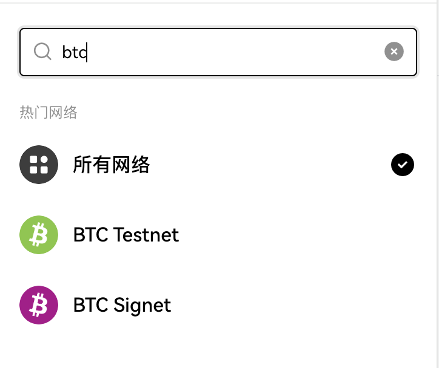Click the typed text btc in search box
The height and width of the screenshot is (368, 439).
(75, 52)
